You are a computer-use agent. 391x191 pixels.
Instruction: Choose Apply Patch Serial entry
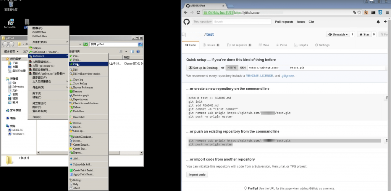89,174
